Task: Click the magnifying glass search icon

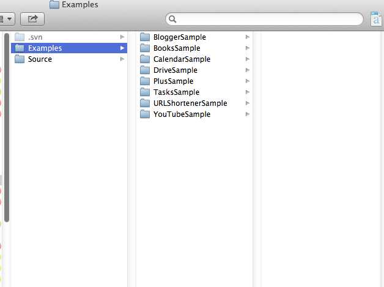Action: tap(172, 19)
